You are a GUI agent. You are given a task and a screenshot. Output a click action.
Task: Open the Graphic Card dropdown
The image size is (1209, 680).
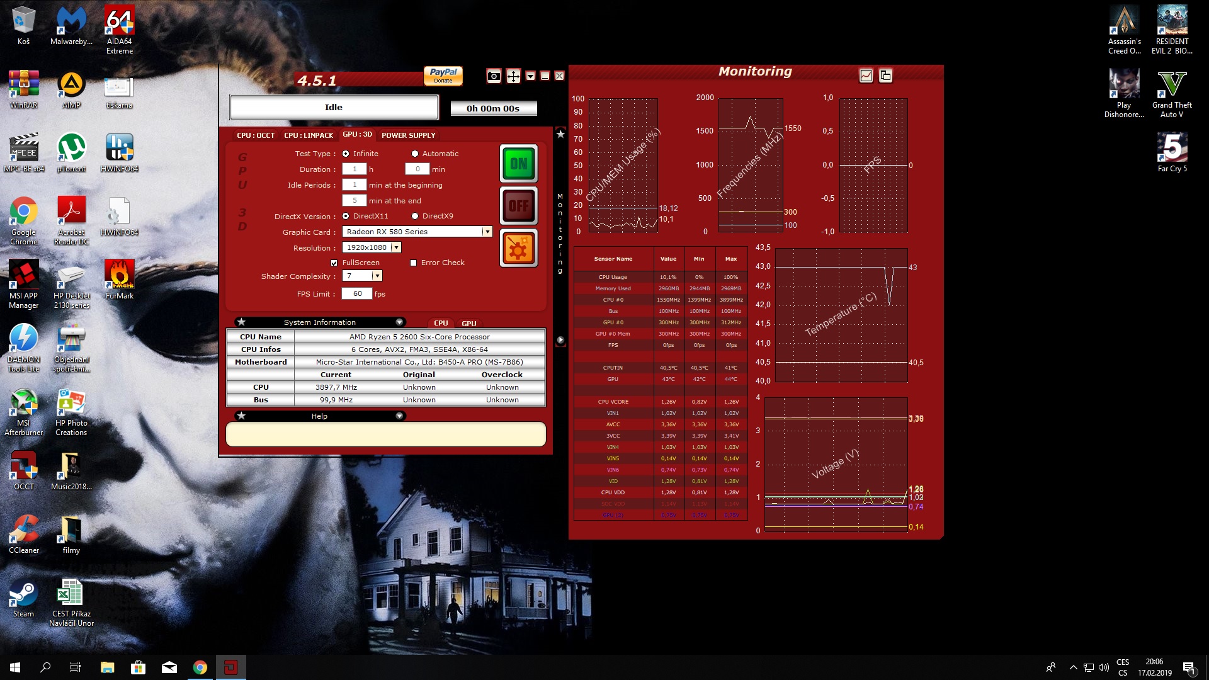tap(487, 232)
